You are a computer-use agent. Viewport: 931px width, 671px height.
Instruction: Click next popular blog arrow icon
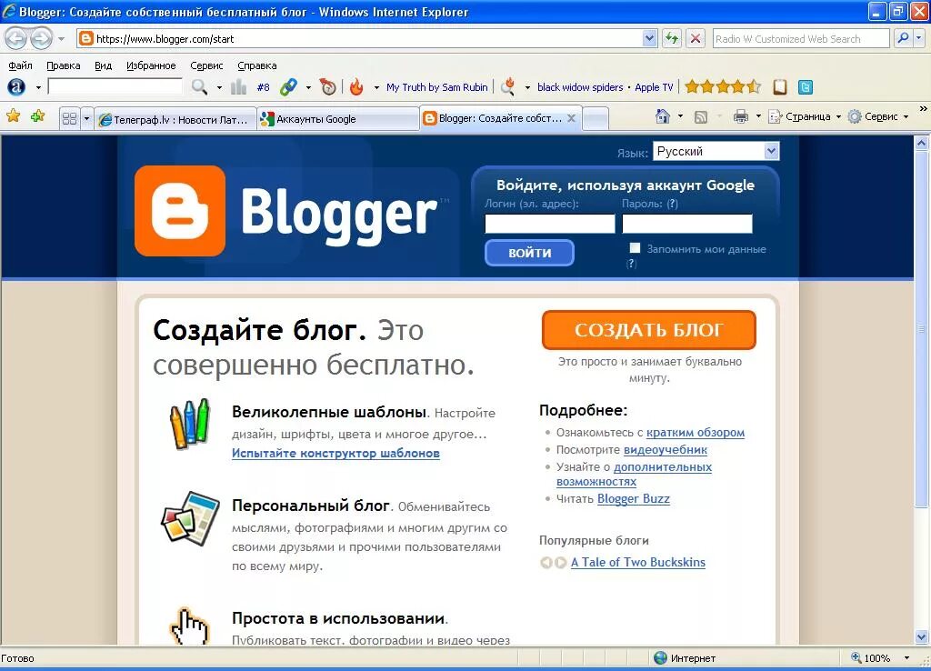(x=560, y=562)
